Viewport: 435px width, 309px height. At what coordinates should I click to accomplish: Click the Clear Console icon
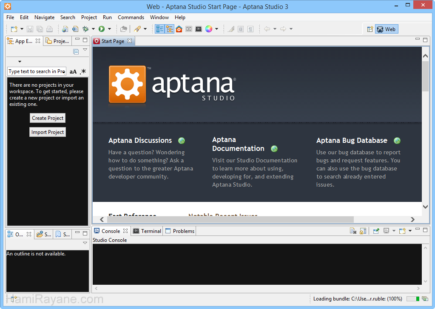coord(353,231)
